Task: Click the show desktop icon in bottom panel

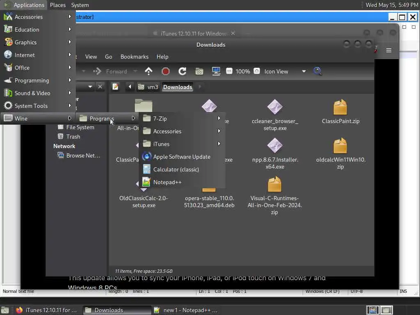Action: pyautogui.click(x=5, y=310)
